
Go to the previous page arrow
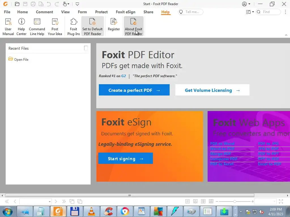pyautogui.click(x=15, y=201)
